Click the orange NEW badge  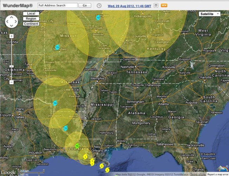pos(164,6)
